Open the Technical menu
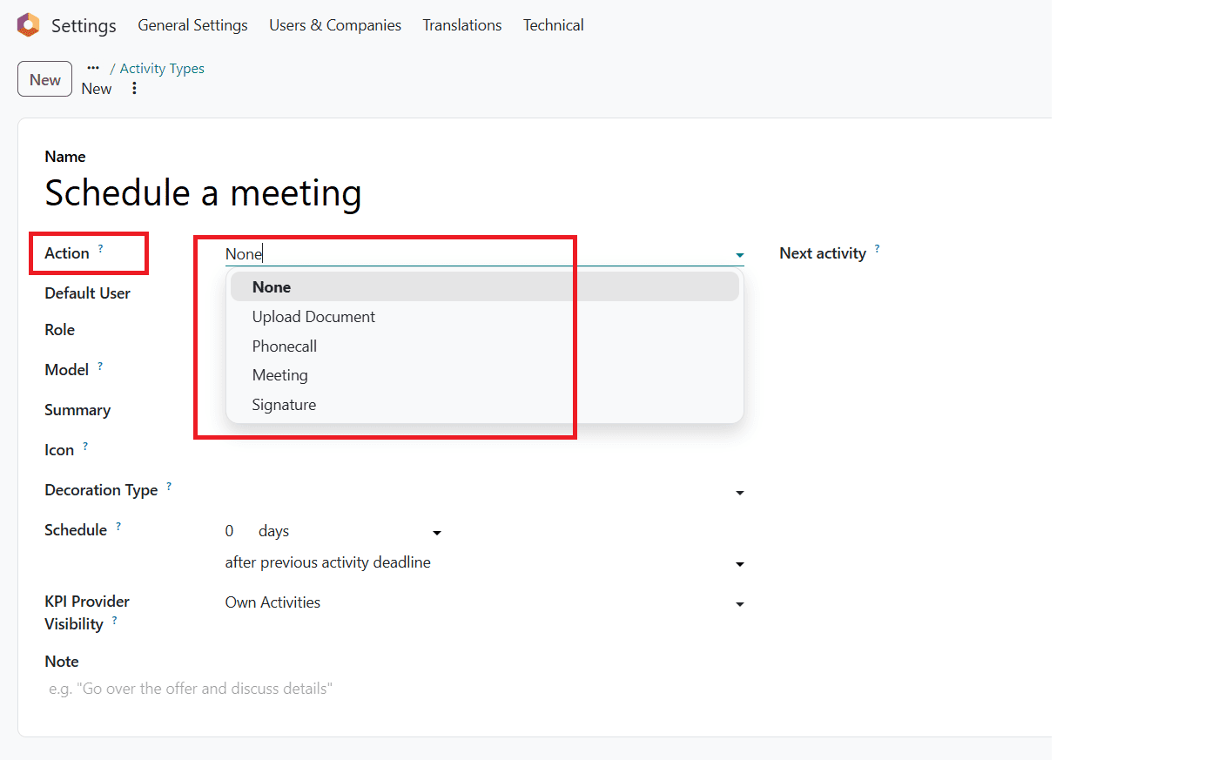 pyautogui.click(x=554, y=25)
